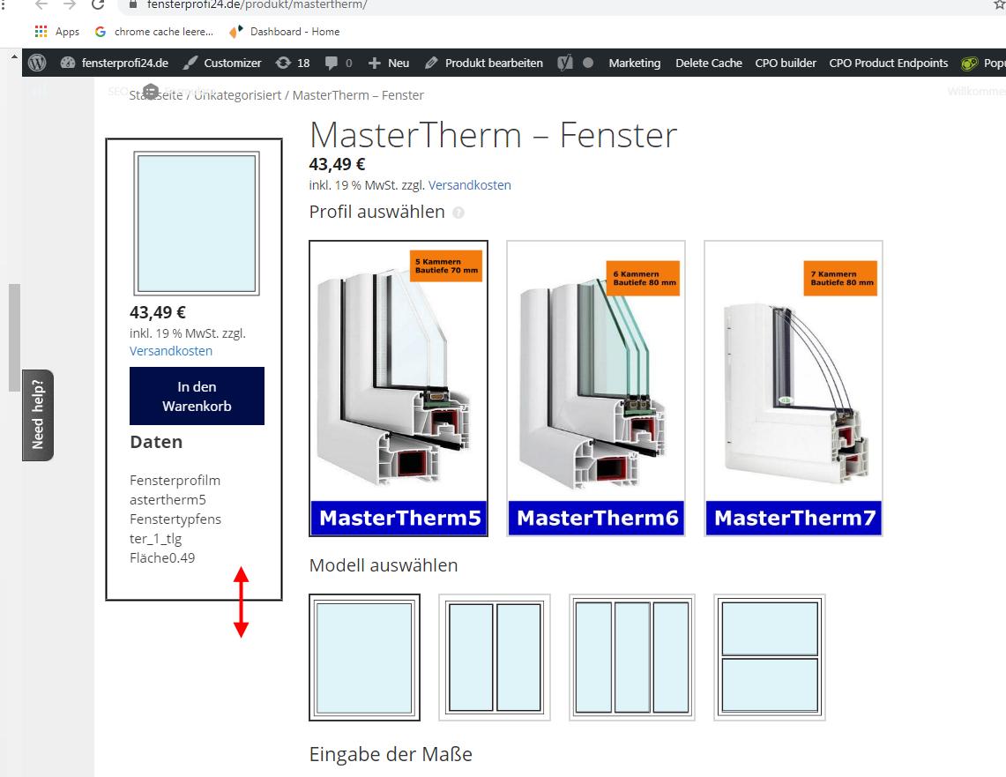Click the page vertical scrollbar on left
1006x777 pixels.
point(14,337)
